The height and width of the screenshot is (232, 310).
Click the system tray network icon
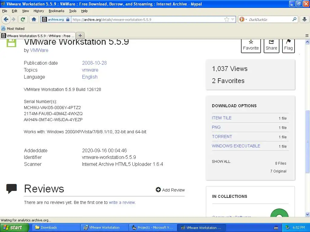pyautogui.click(x=288, y=227)
